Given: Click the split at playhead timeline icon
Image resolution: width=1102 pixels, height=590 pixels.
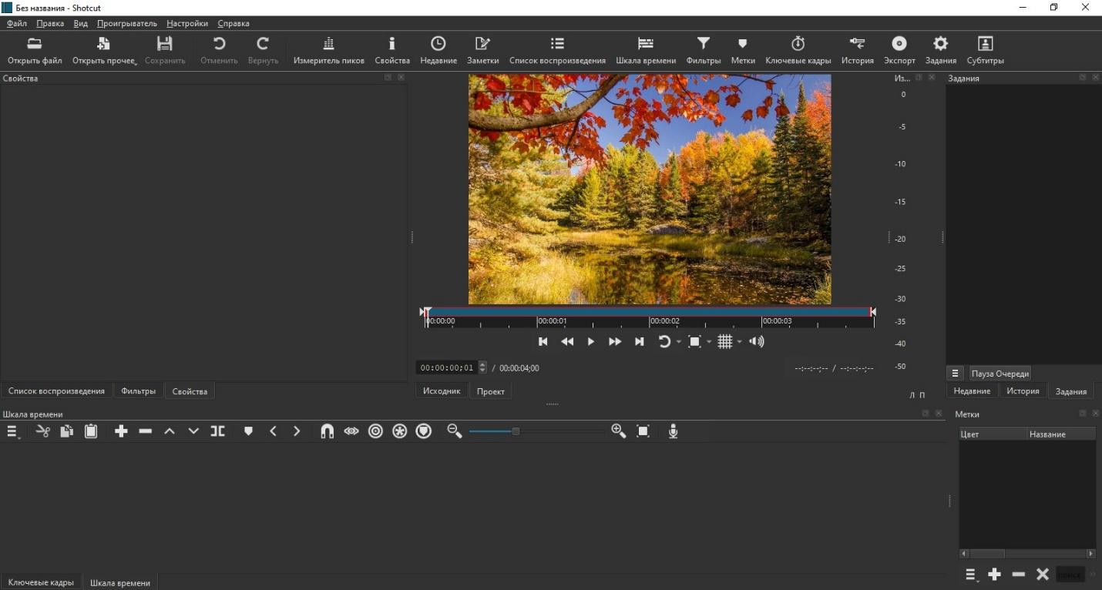Looking at the screenshot, I should [x=218, y=431].
